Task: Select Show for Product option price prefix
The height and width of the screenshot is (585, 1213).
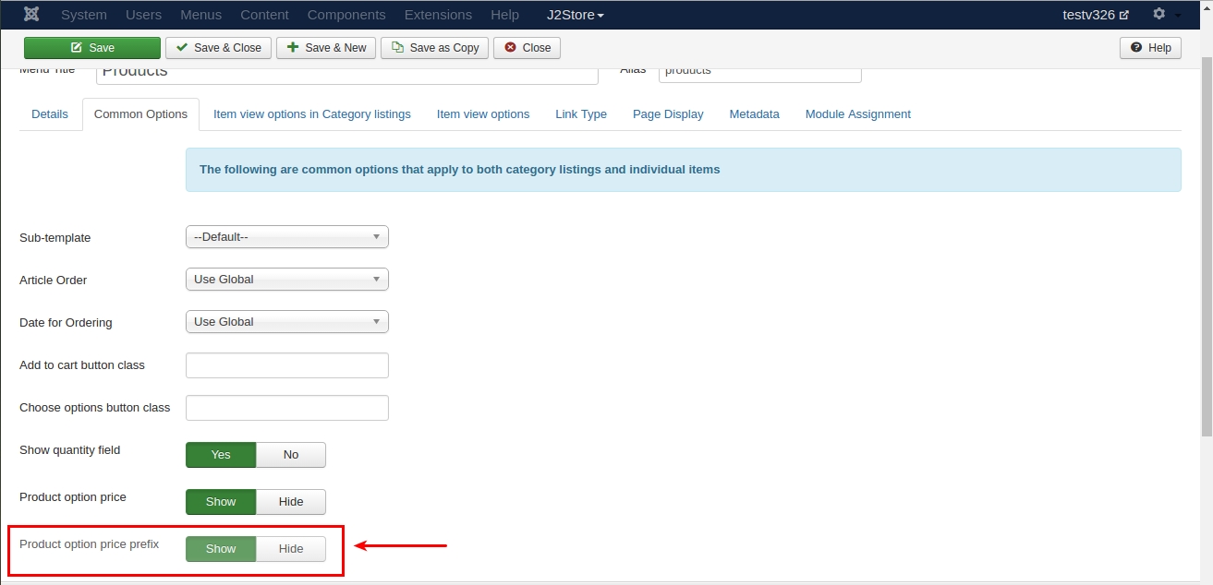Action: click(x=221, y=549)
